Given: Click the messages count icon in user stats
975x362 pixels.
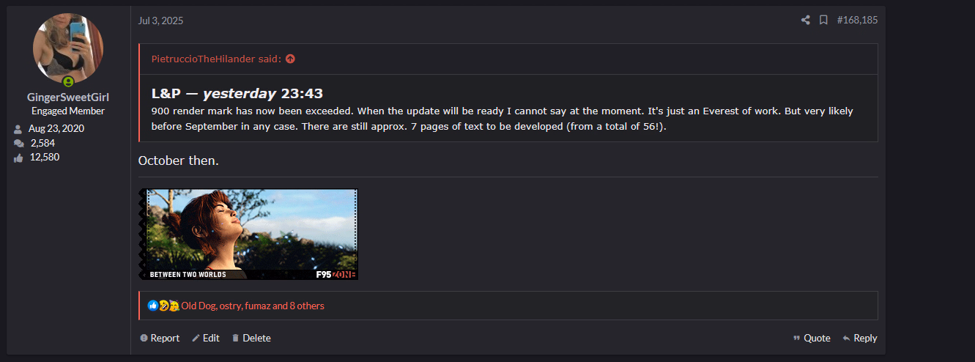Looking at the screenshot, I should [18, 143].
